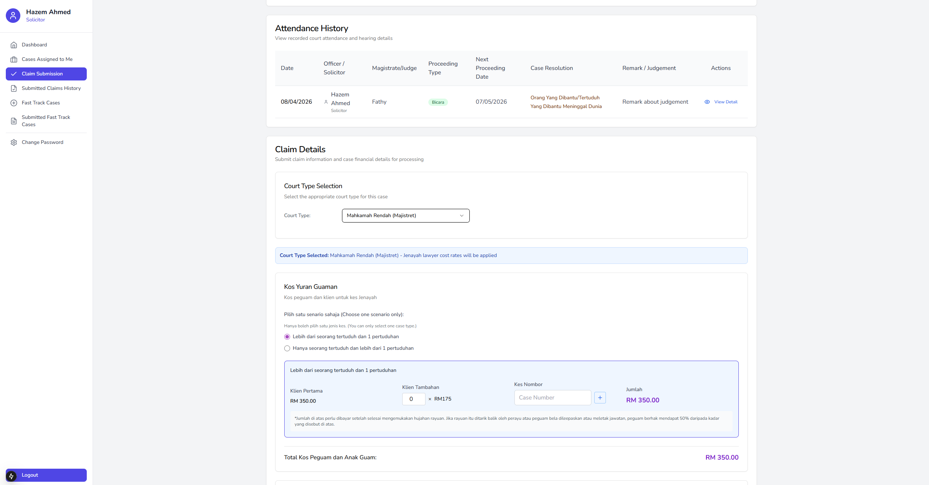The width and height of the screenshot is (929, 485).
Task: Select 'Hanya seorang tertuduh dan lebih dari 1 pertuduhan' radio
Action: [287, 348]
